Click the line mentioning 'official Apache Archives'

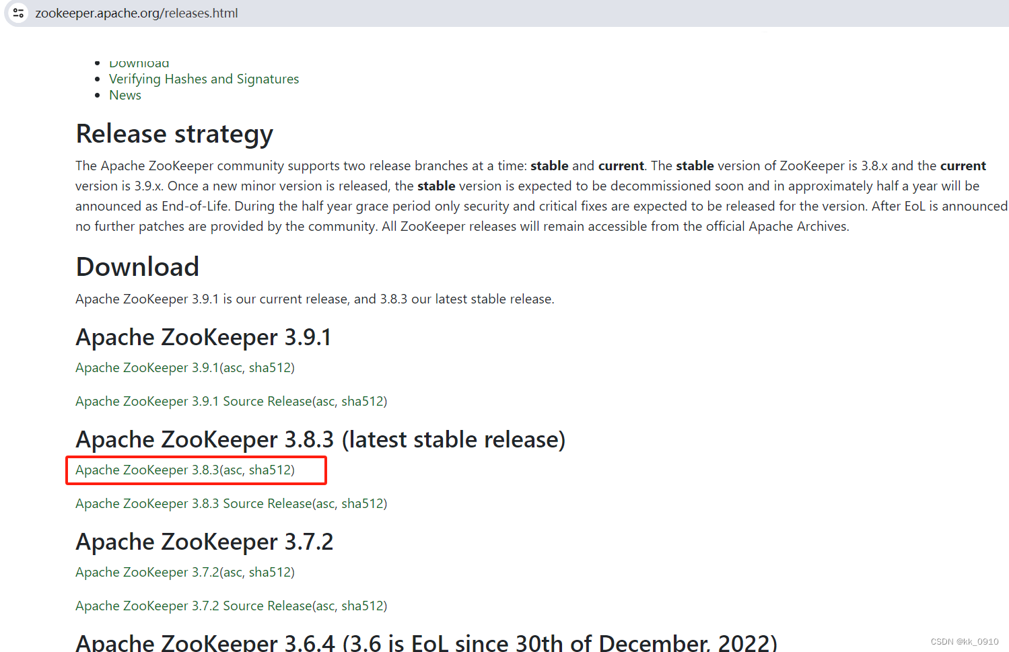pyautogui.click(x=462, y=226)
